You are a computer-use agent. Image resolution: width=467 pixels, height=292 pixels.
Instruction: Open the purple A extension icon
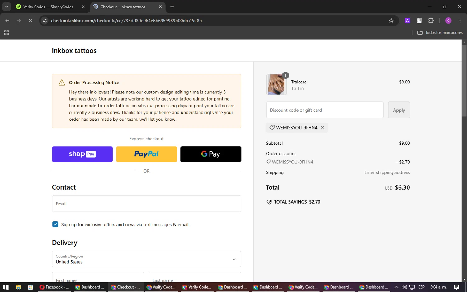point(407,21)
